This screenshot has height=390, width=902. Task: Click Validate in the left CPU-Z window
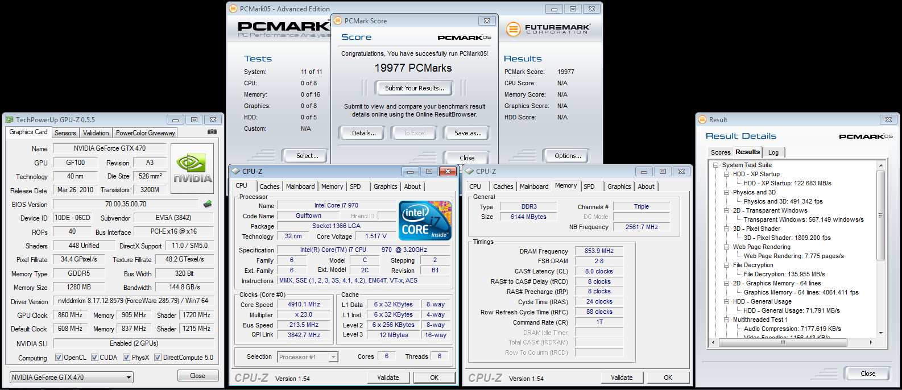pyautogui.click(x=388, y=377)
